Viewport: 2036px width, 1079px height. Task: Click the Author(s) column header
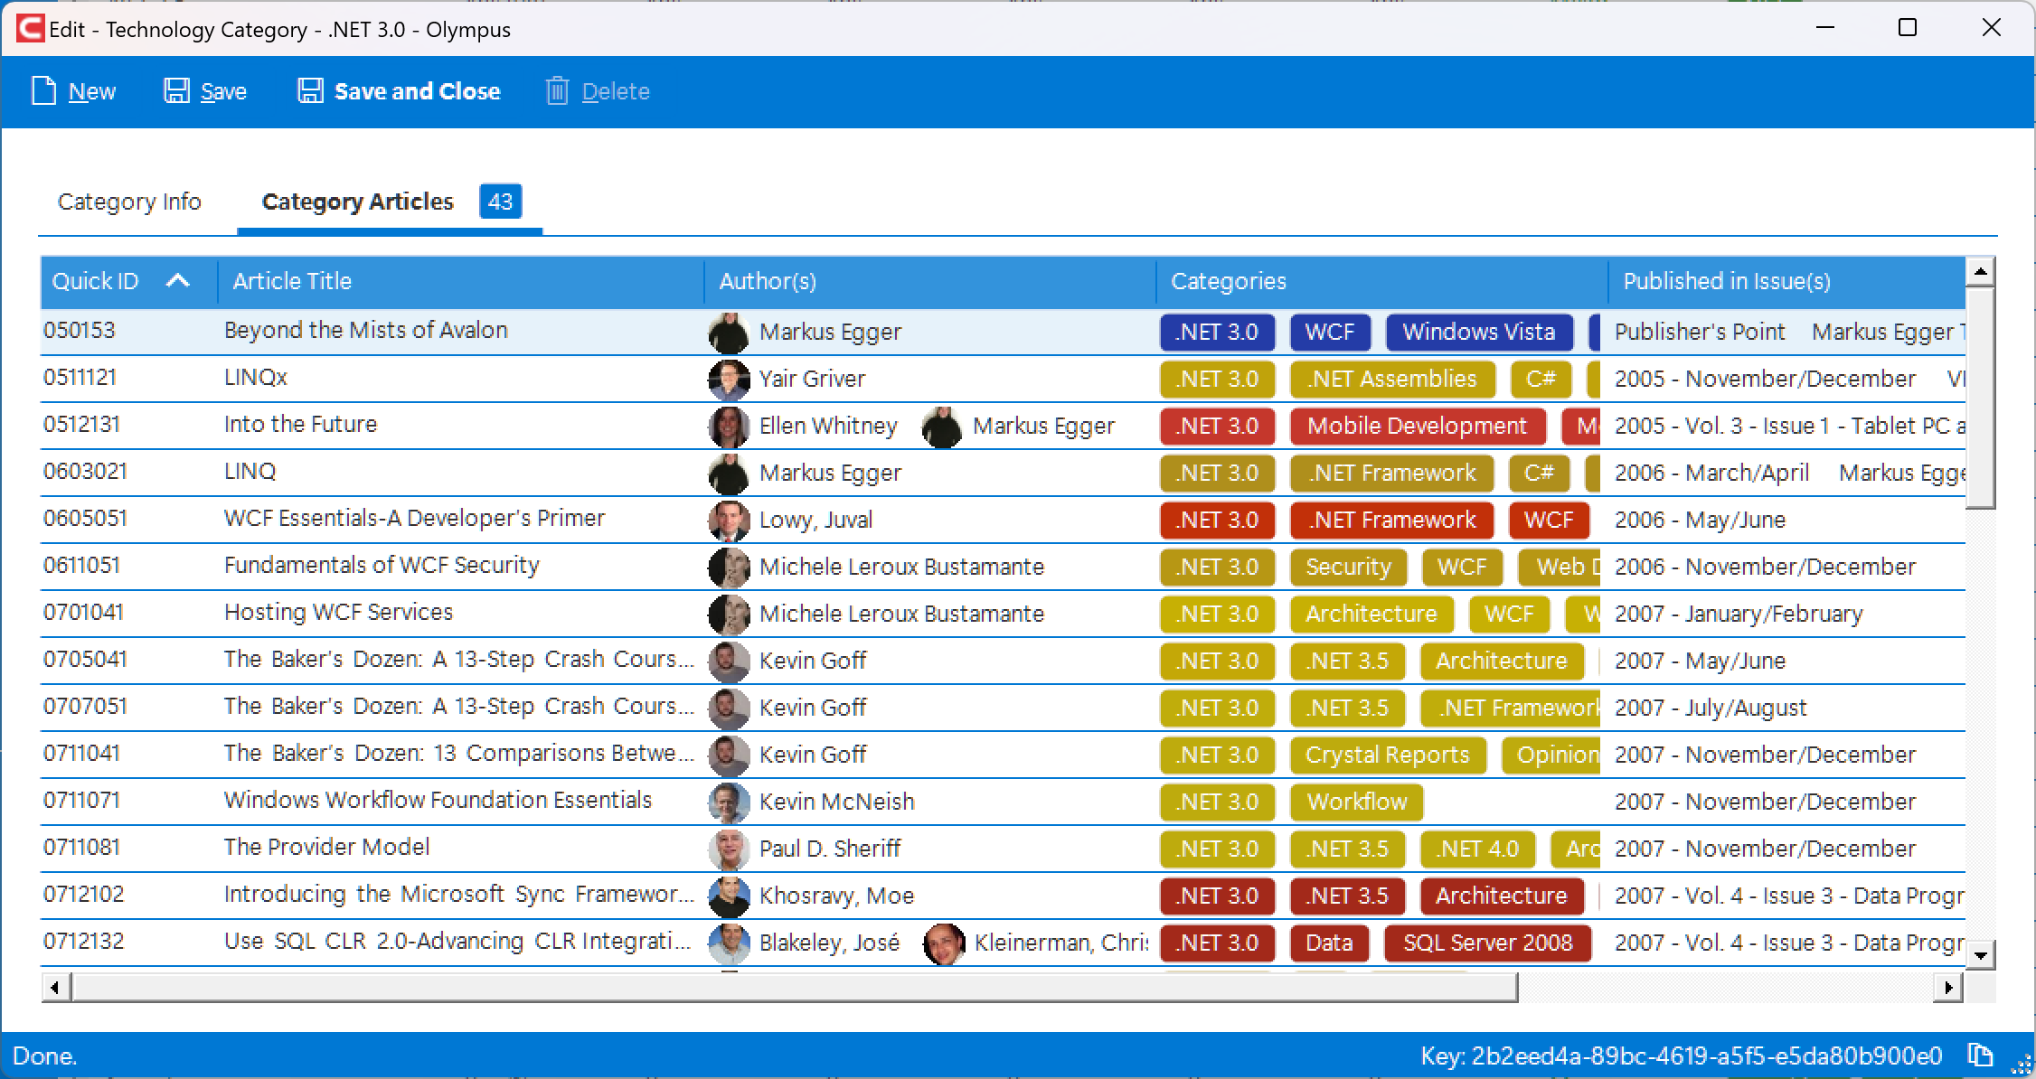point(929,281)
